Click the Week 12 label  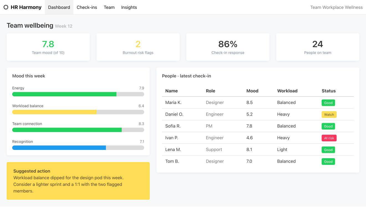[x=63, y=26]
